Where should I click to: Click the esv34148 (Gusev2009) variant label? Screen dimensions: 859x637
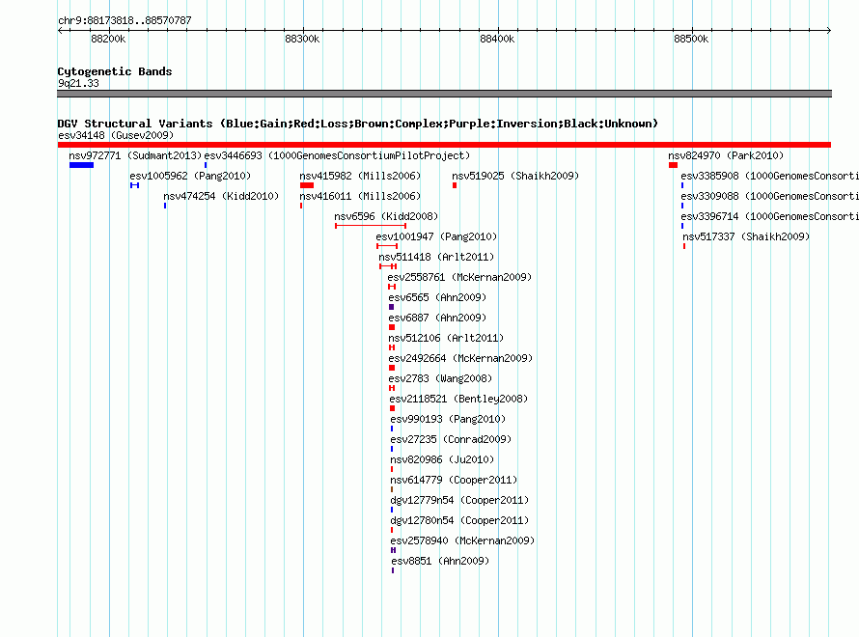(116, 135)
